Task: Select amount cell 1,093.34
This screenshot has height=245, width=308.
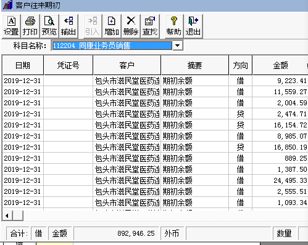Action: point(280,203)
